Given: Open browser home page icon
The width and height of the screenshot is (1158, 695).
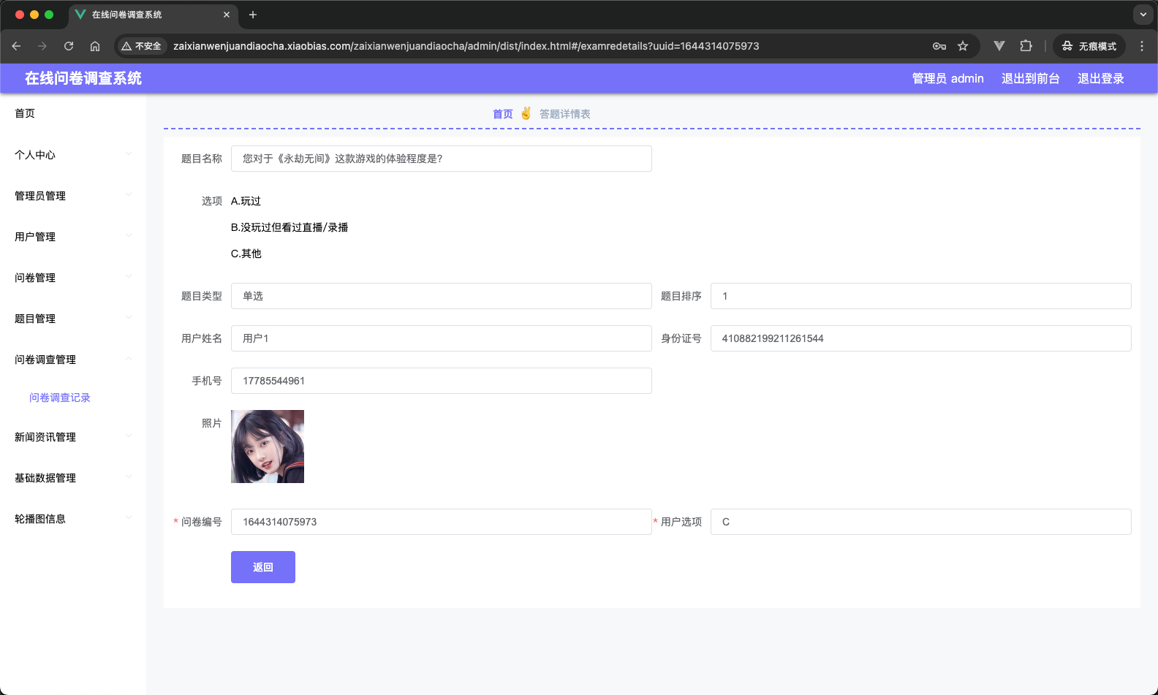Looking at the screenshot, I should coord(95,46).
